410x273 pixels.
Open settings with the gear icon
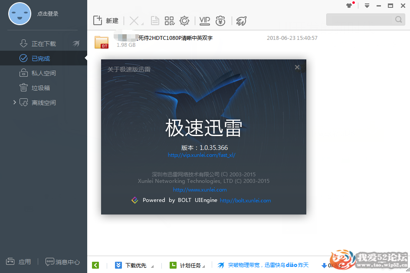pos(184,21)
